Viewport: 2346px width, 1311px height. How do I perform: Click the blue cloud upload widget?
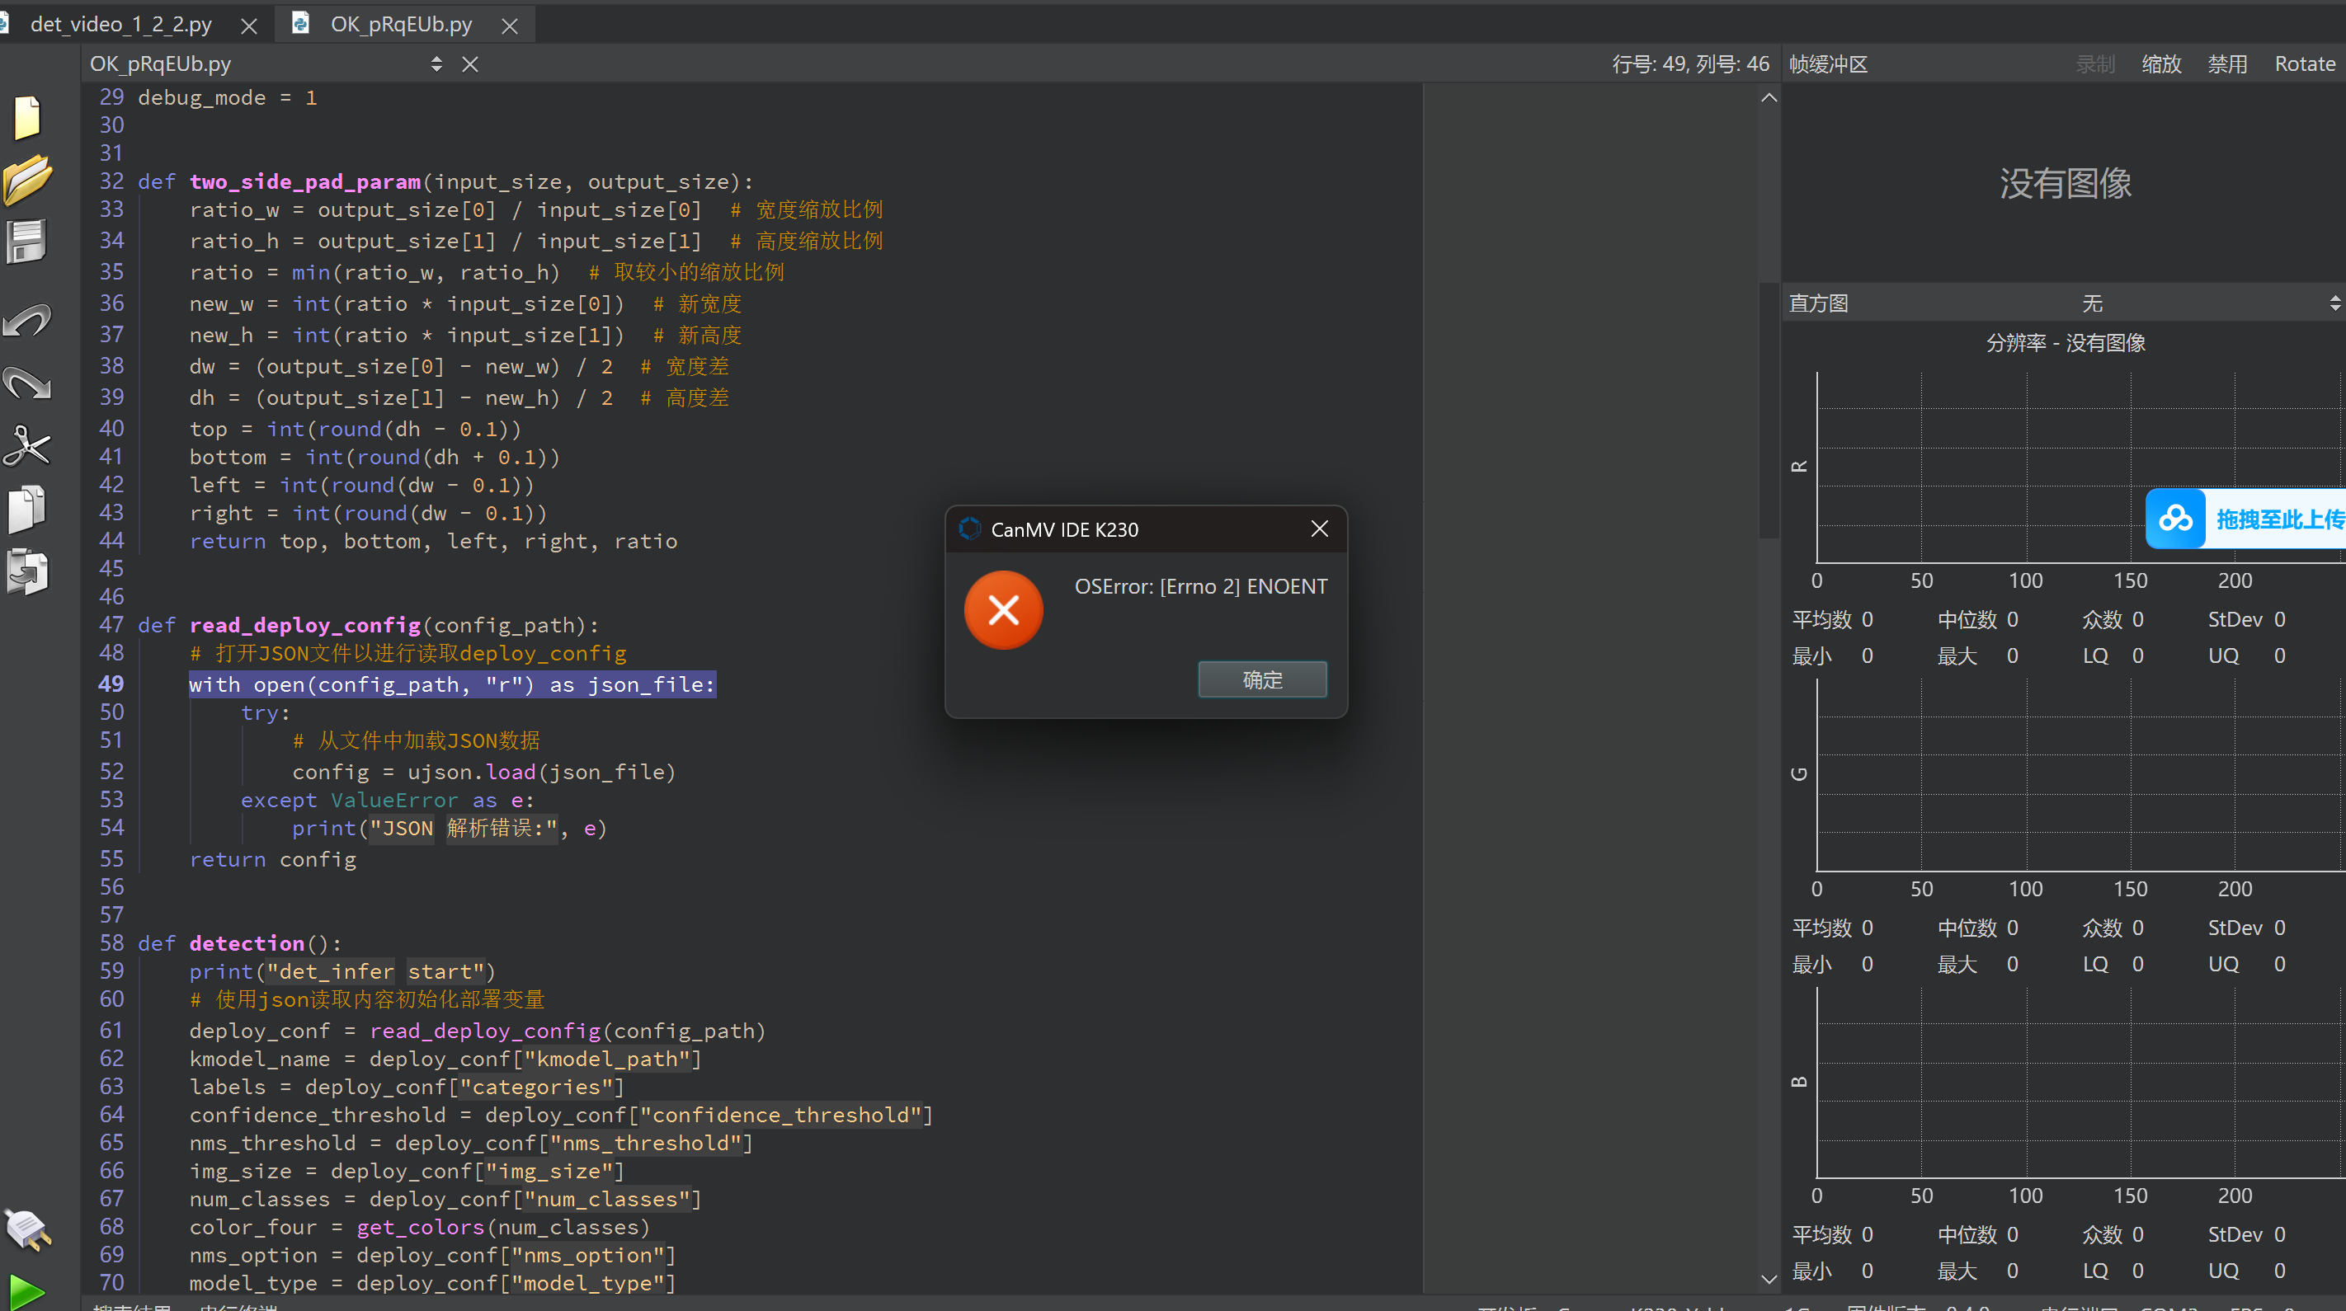2176,519
